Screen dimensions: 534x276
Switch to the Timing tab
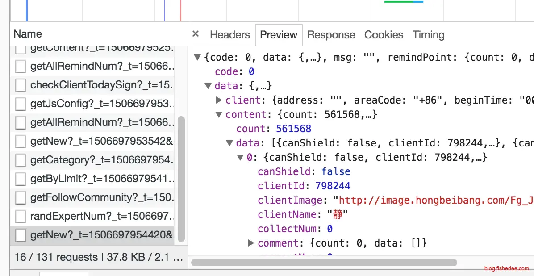(x=428, y=35)
